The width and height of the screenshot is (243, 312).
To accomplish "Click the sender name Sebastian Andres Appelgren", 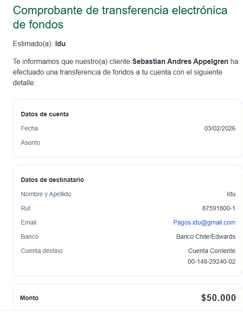I will [180, 62].
